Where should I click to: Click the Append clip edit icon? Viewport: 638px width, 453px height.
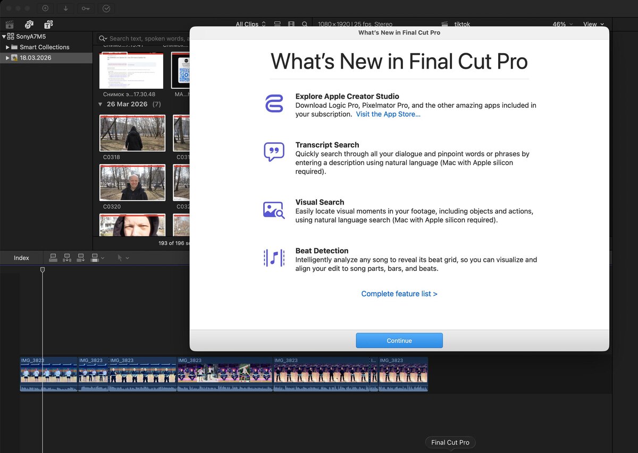[81, 258]
